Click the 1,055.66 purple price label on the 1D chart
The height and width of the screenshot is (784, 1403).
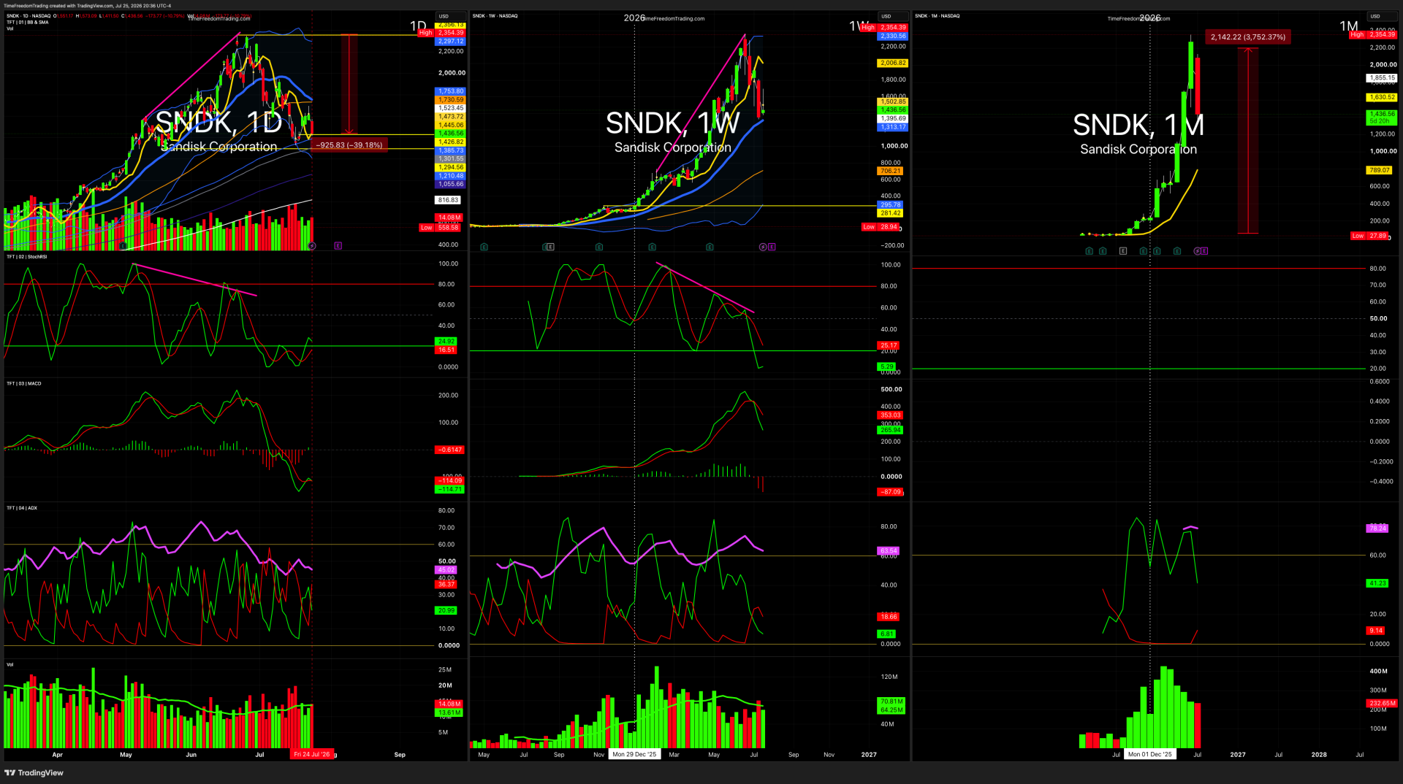[451, 184]
